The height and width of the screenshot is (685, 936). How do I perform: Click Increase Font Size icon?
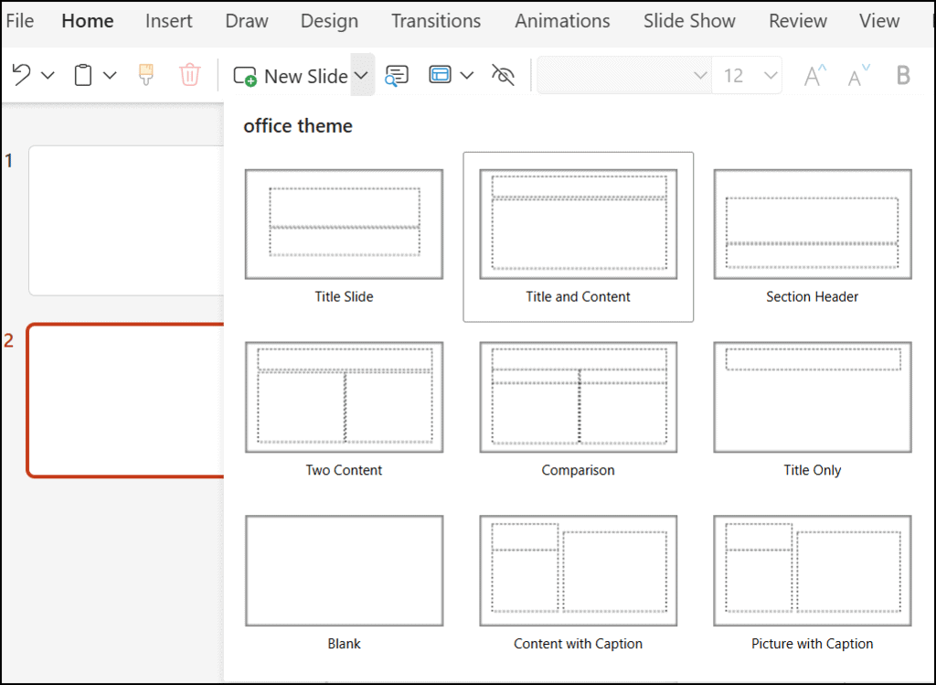814,76
